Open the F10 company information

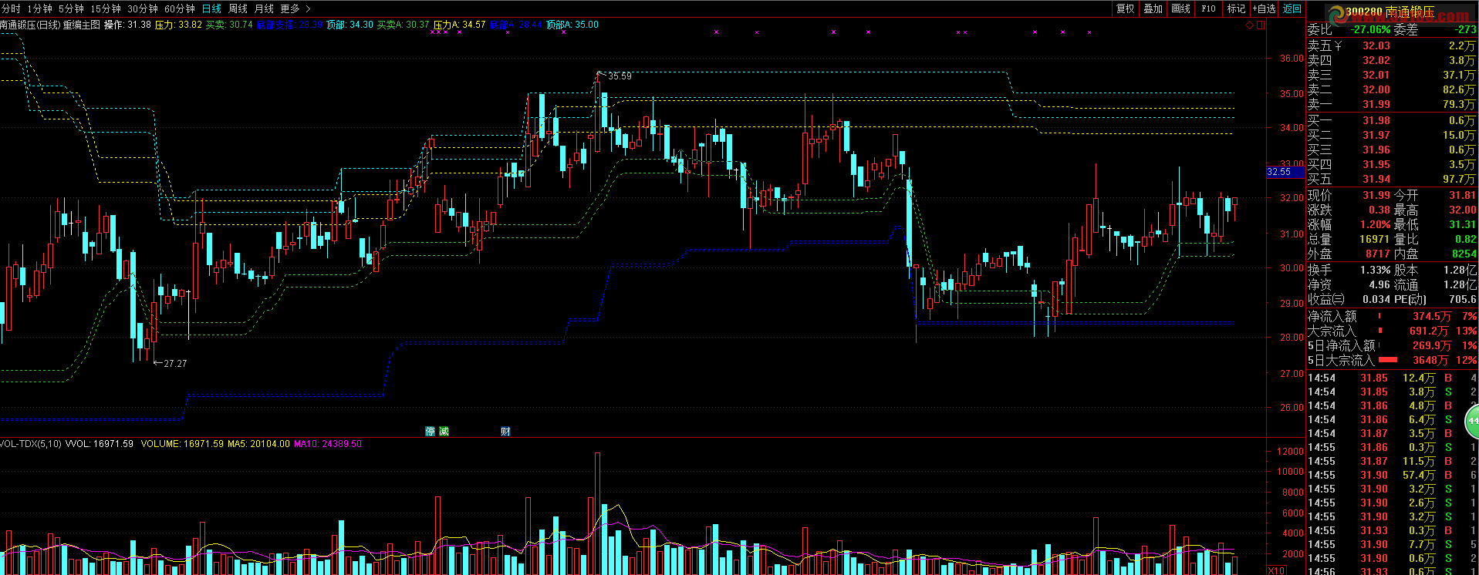tap(1208, 8)
